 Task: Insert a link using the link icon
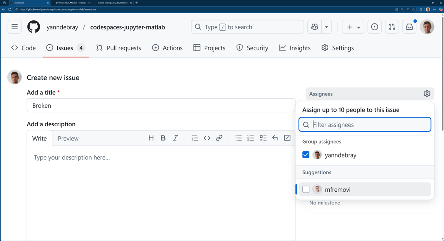point(219,138)
